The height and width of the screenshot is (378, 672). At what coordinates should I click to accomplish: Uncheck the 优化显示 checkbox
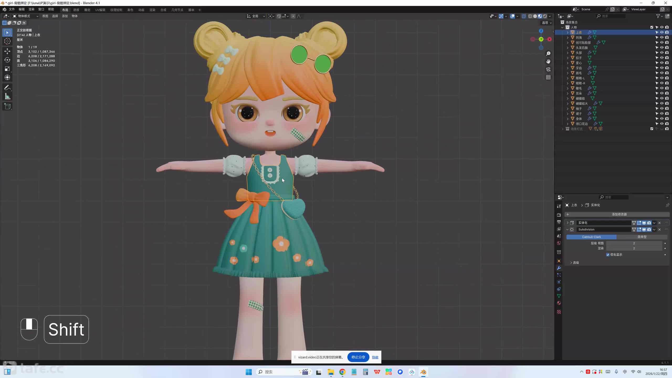point(608,255)
